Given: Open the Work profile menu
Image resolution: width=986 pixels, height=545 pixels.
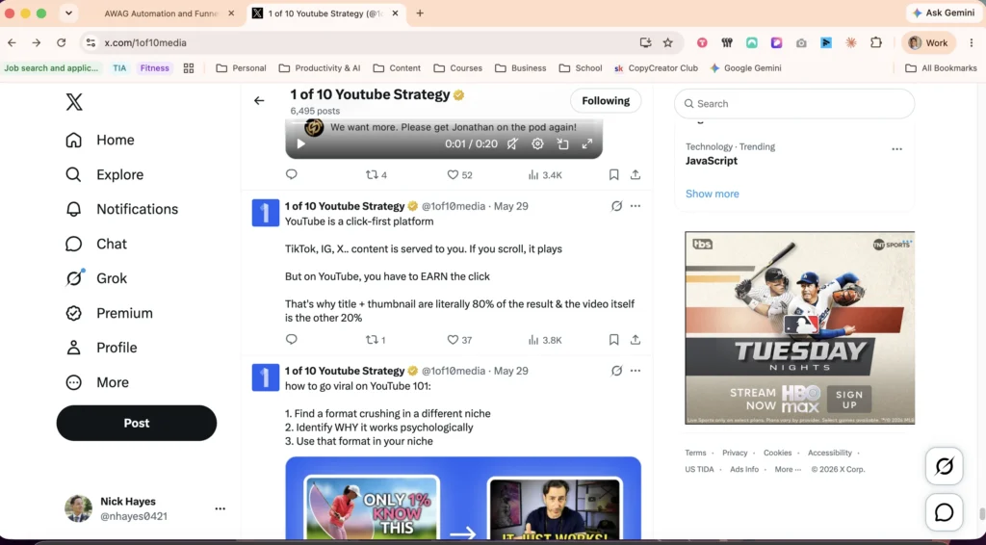Looking at the screenshot, I should 928,42.
